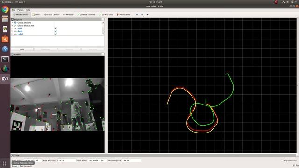
Task: Select the Axes display item
Action: (20, 31)
